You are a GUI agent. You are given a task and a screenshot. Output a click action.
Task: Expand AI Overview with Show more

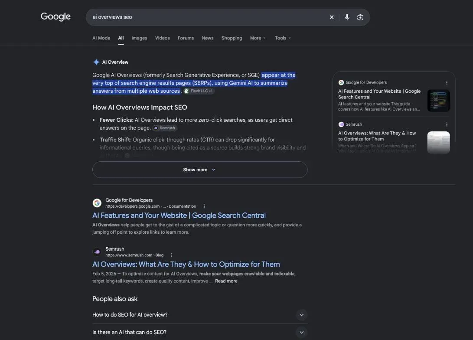(200, 170)
